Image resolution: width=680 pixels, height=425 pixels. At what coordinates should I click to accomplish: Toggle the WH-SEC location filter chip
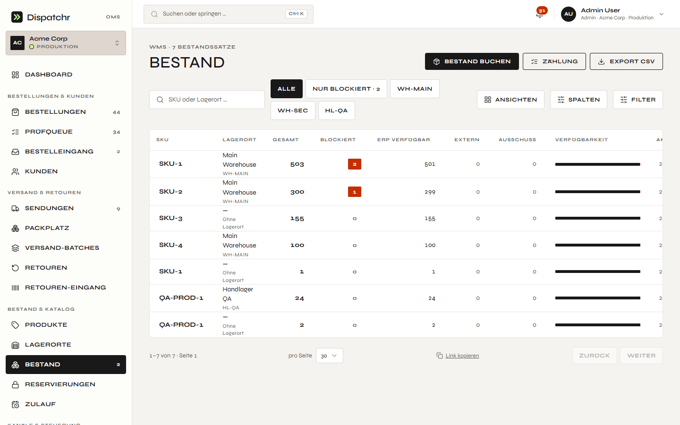point(293,110)
